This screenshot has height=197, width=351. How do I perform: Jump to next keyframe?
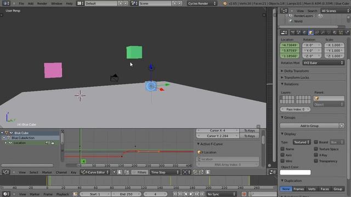click(196, 194)
